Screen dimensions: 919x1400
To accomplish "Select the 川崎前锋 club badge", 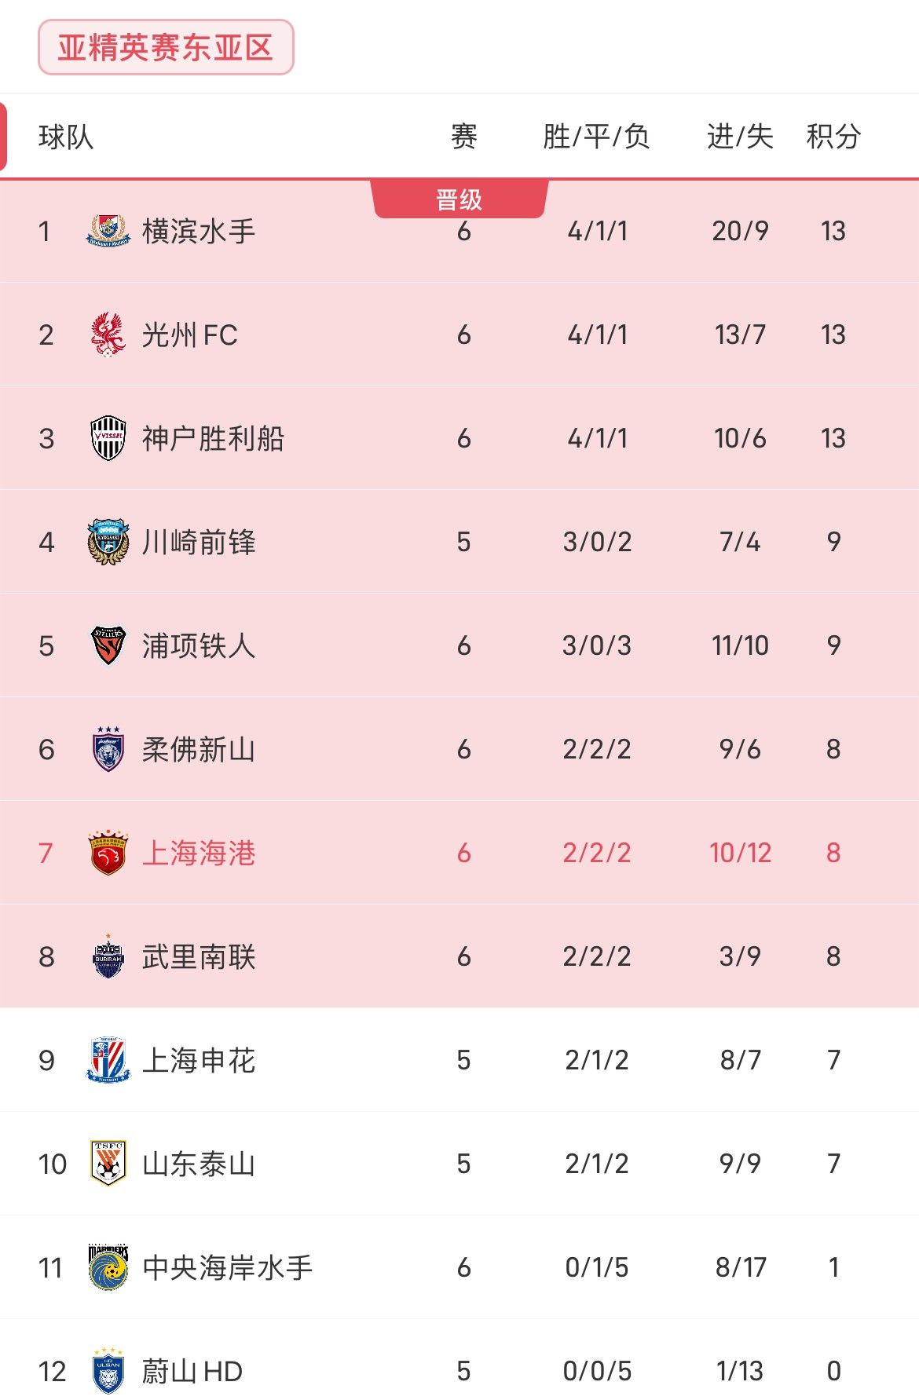I will click(x=108, y=542).
